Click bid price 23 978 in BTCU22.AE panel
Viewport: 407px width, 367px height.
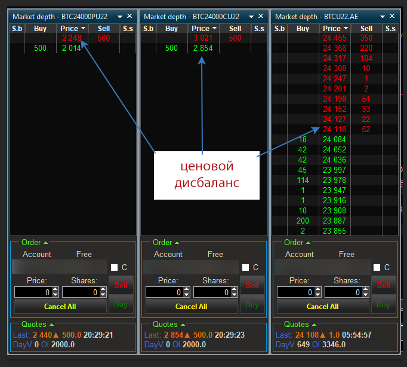coord(334,180)
